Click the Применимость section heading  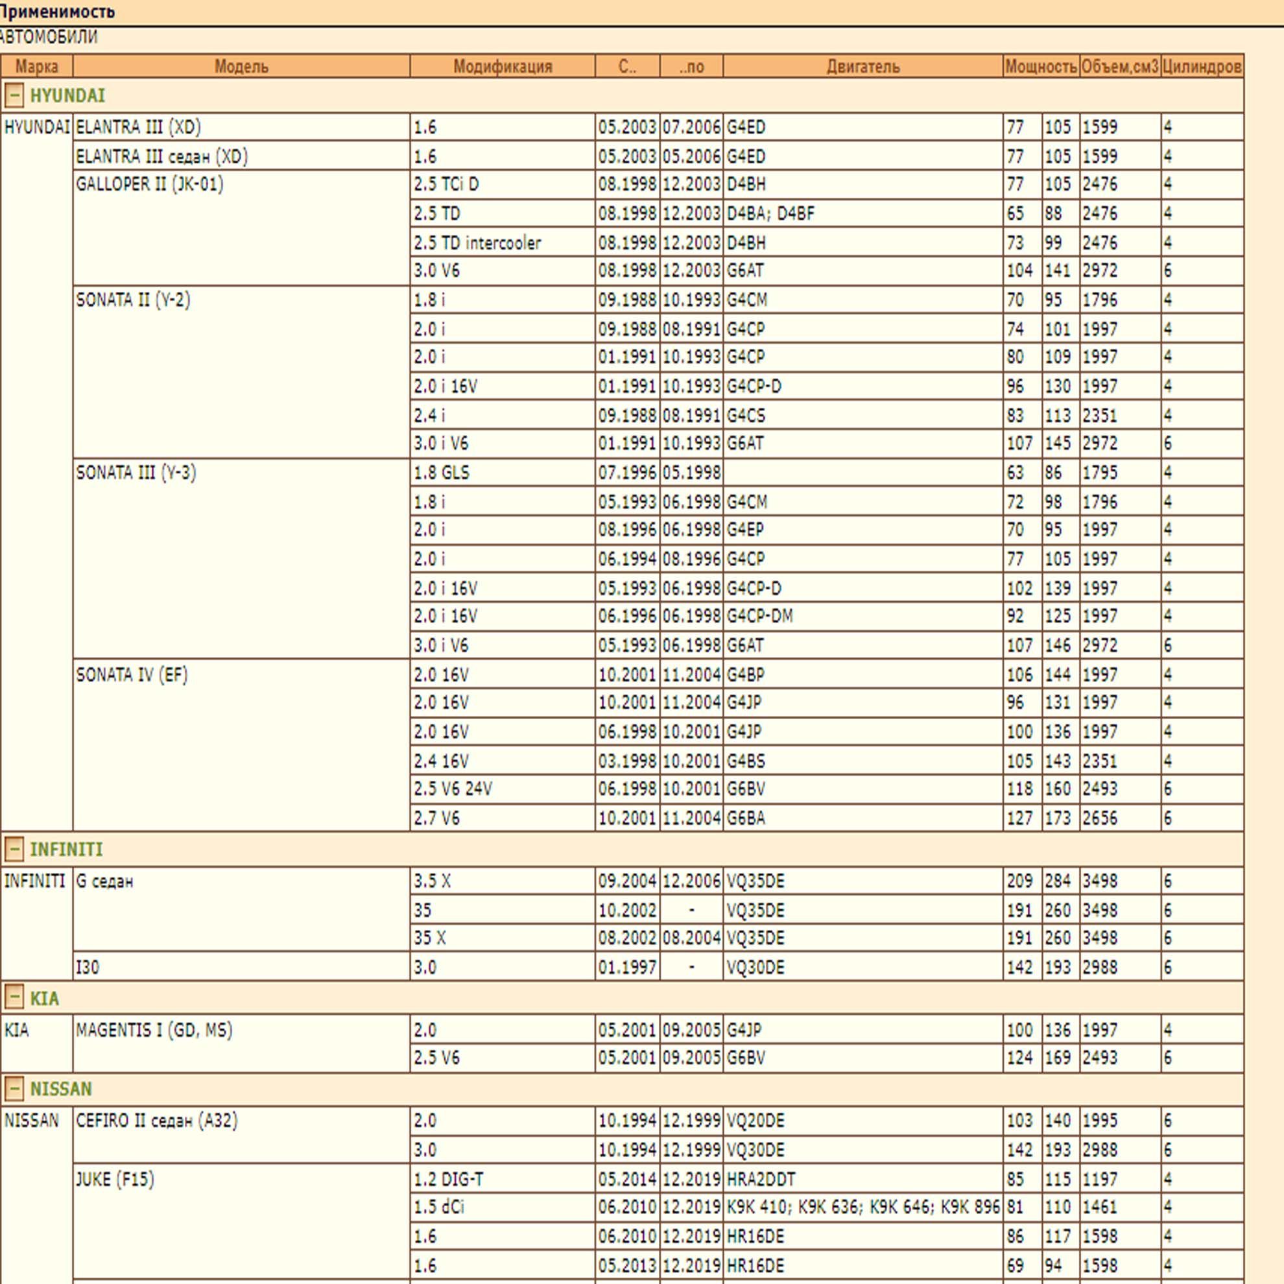pos(57,11)
